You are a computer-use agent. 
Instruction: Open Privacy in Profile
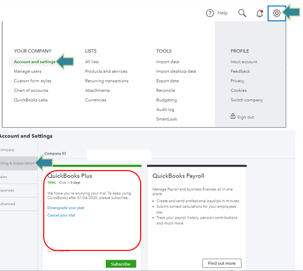tap(237, 81)
